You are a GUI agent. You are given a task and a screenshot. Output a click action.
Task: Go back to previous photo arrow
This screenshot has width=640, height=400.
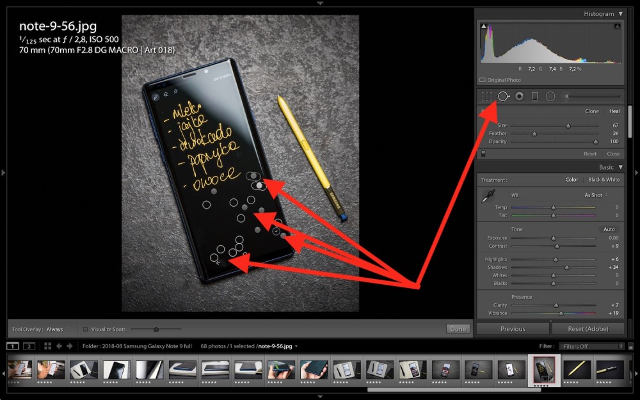pyautogui.click(x=59, y=346)
